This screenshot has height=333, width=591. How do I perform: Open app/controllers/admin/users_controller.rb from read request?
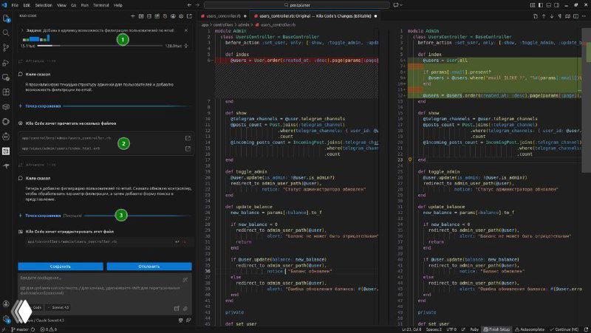point(188,138)
